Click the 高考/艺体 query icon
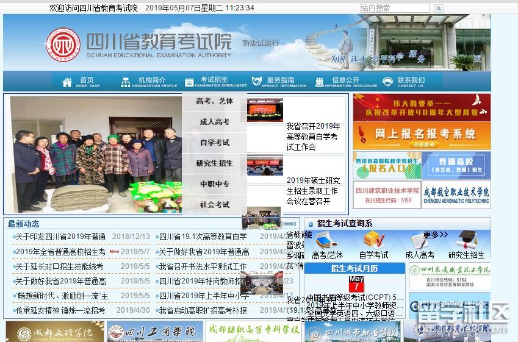518x342 pixels. tap(327, 240)
